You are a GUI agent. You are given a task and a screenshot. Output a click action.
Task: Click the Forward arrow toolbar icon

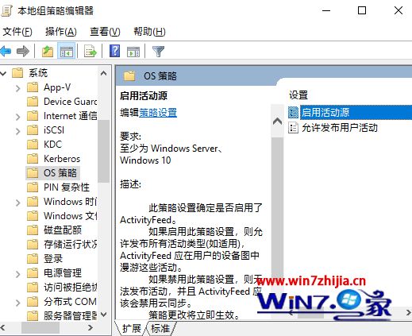[23, 51]
